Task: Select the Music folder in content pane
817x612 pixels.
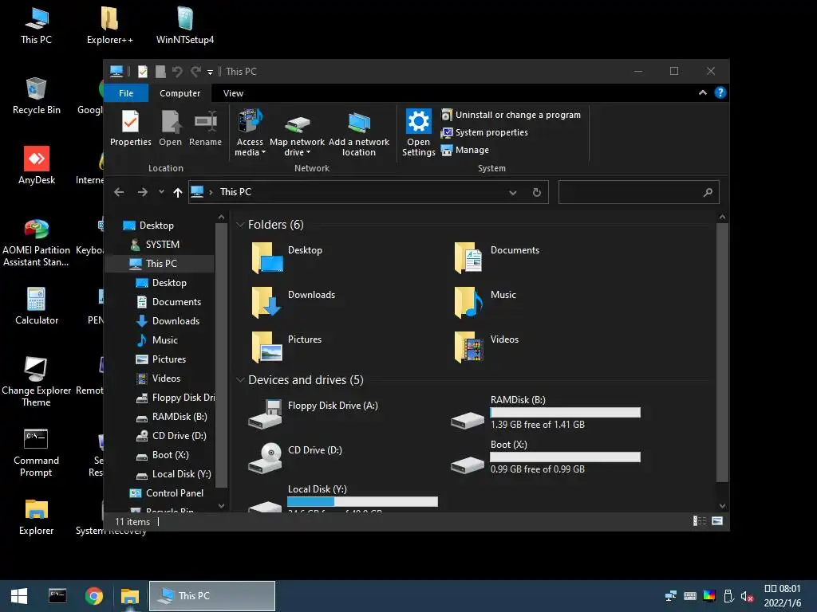Action: (x=484, y=301)
